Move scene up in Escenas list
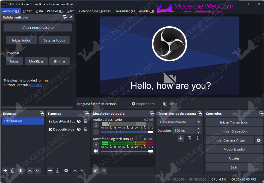264x183 pixels. 30,170
